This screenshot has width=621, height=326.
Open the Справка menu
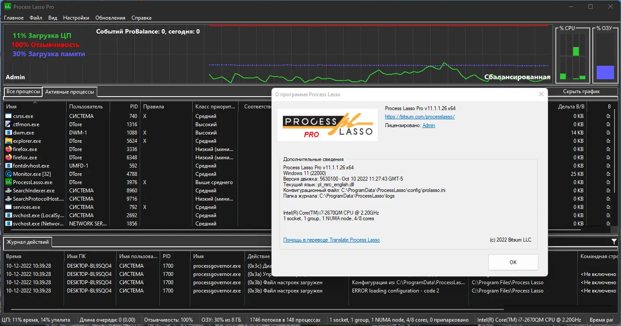tap(141, 18)
